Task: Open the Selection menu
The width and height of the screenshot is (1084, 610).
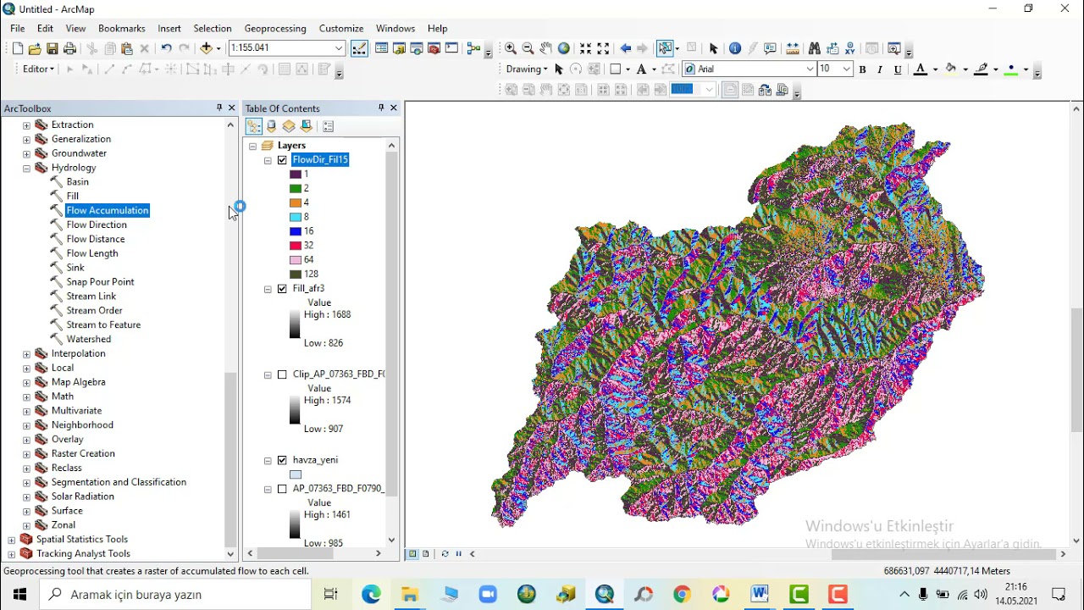Action: point(213,29)
